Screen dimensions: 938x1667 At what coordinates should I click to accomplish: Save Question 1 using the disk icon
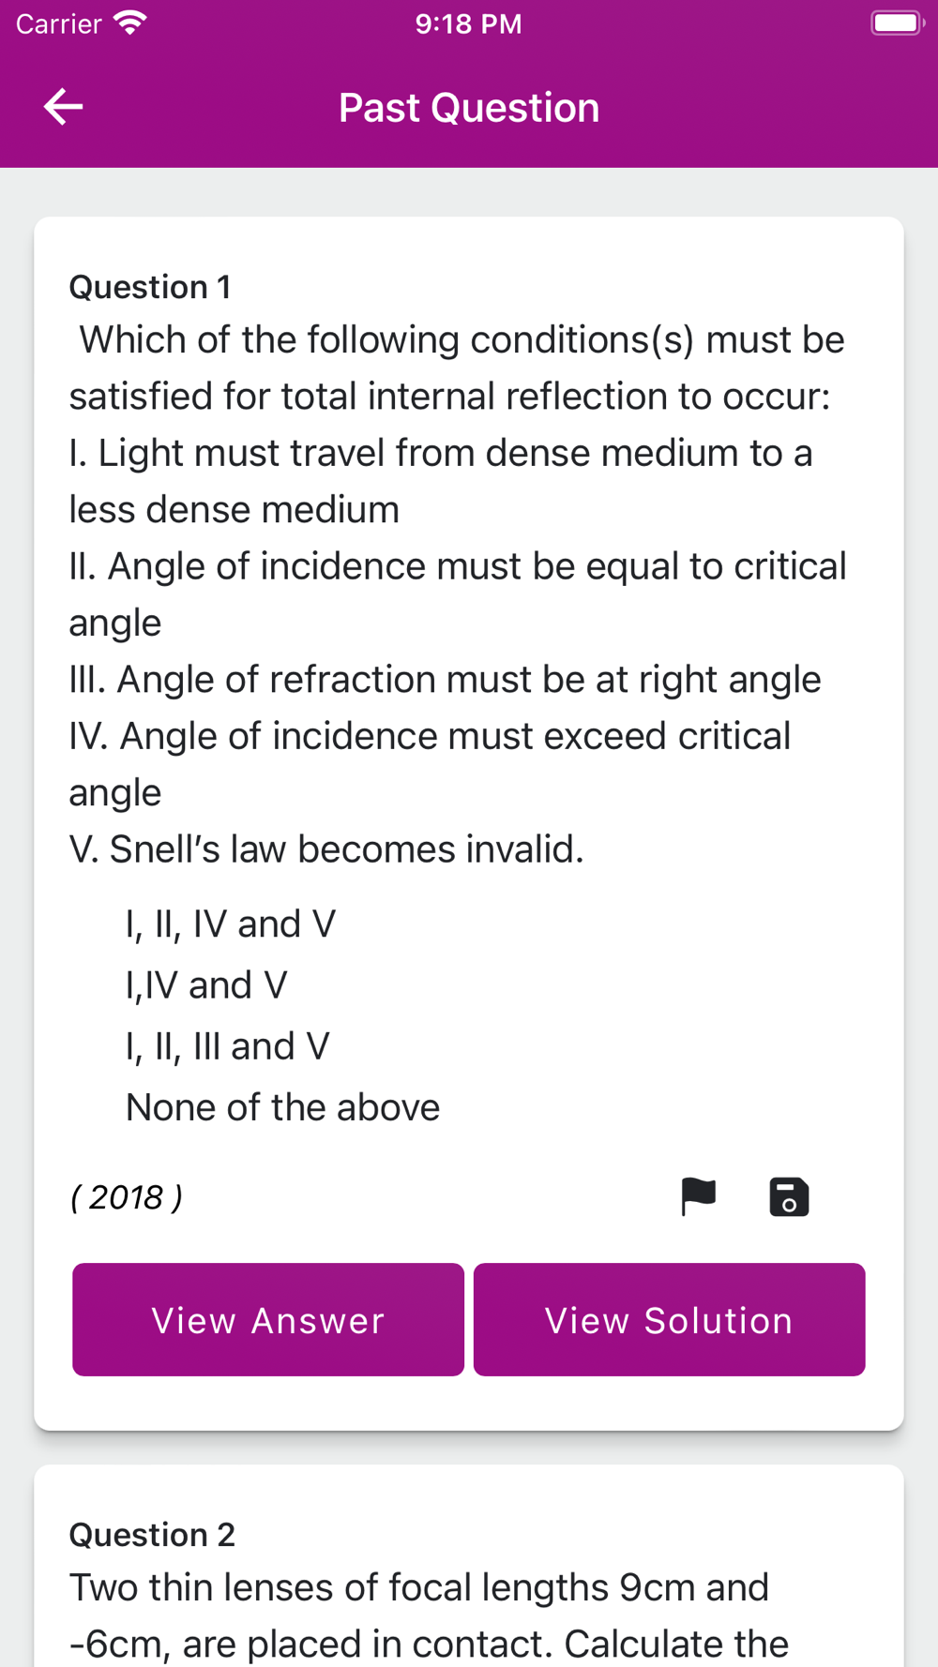pyautogui.click(x=789, y=1197)
